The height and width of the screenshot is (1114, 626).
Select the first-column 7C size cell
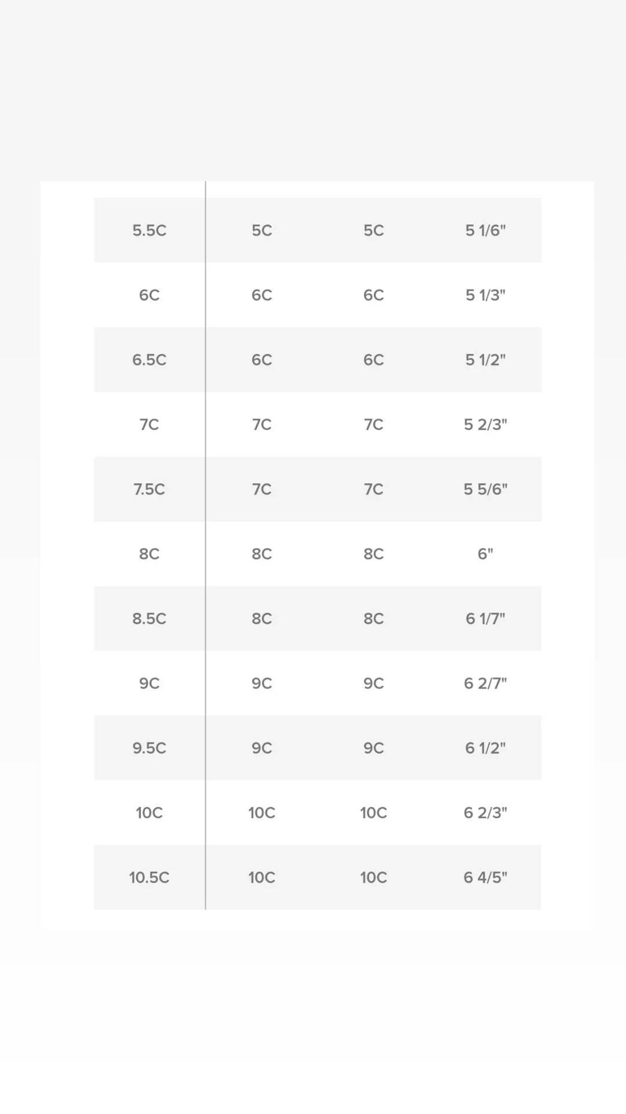click(x=149, y=424)
